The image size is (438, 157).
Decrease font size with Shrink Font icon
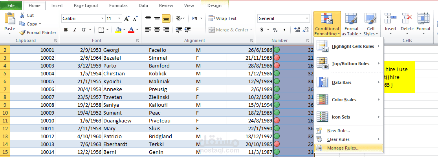[135, 19]
